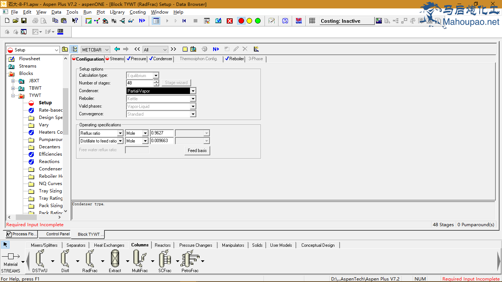This screenshot has height=282, width=502.
Task: Go back with the cyan left arrow
Action: coord(117,49)
